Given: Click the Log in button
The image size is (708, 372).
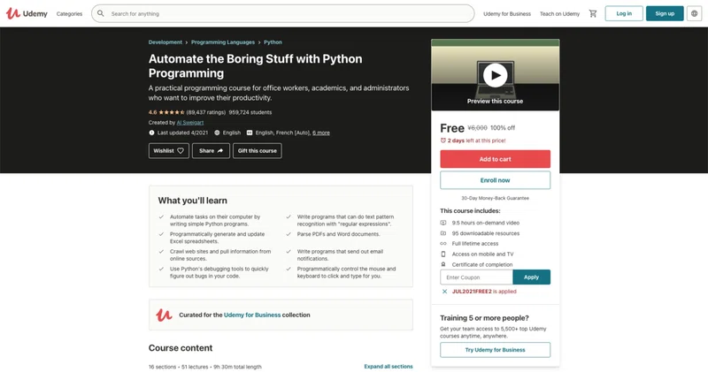Looking at the screenshot, I should click(624, 13).
